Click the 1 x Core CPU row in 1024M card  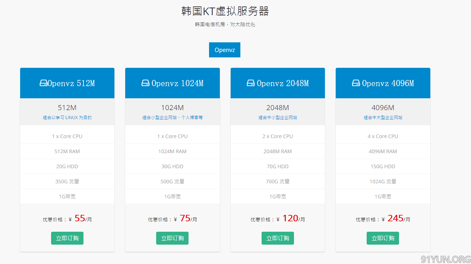coord(172,136)
